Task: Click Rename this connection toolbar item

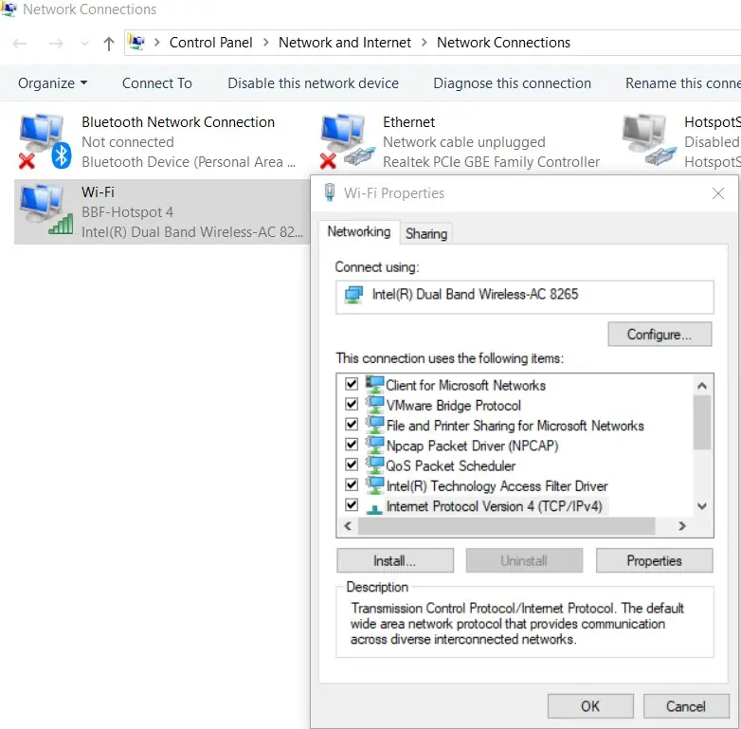Action: pyautogui.click(x=683, y=83)
